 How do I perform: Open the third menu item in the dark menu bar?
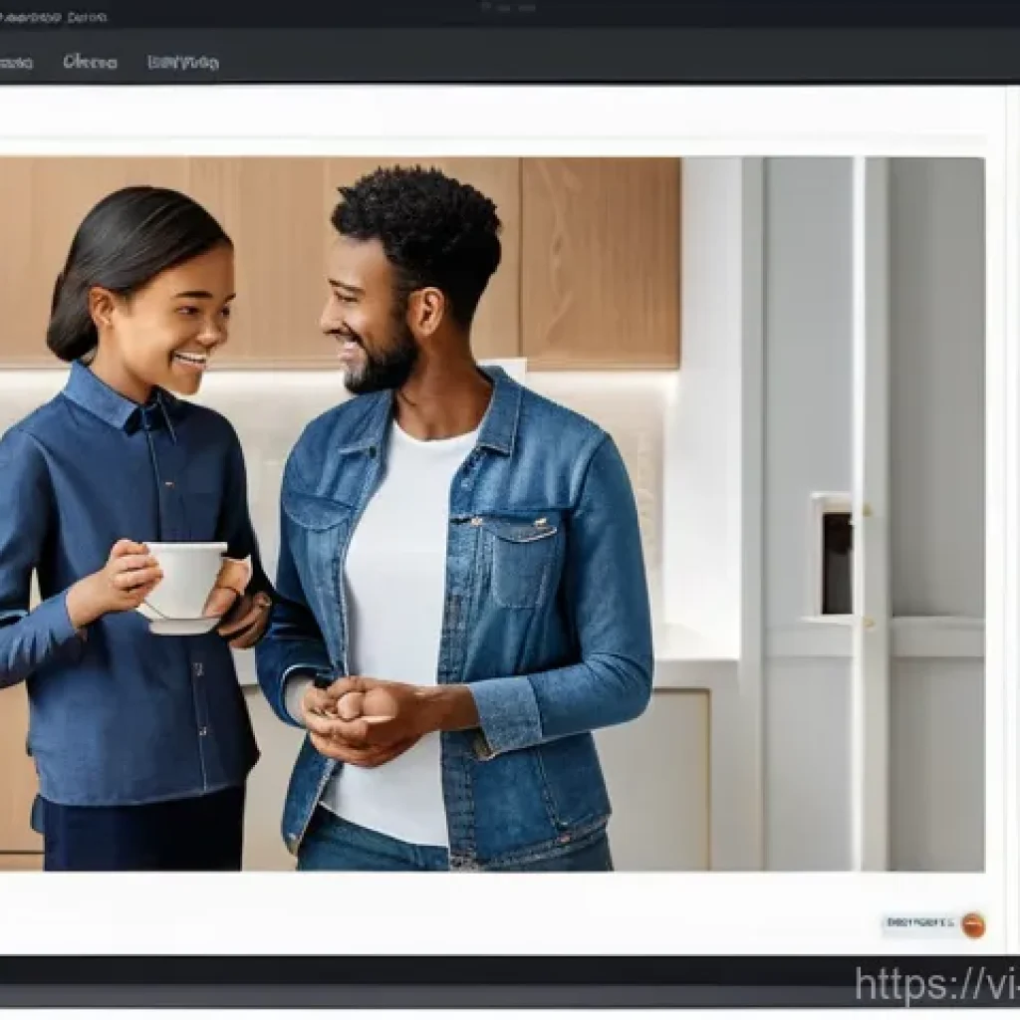click(x=183, y=62)
